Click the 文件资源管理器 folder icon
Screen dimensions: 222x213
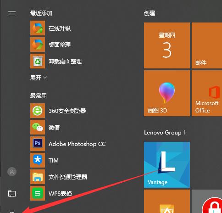[38, 177]
